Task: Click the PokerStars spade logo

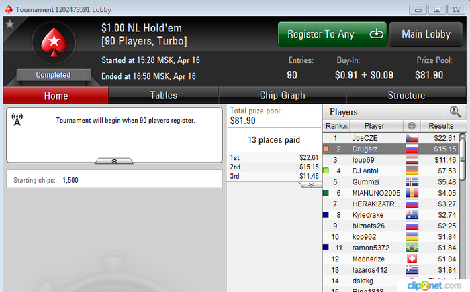Action: coord(54,42)
